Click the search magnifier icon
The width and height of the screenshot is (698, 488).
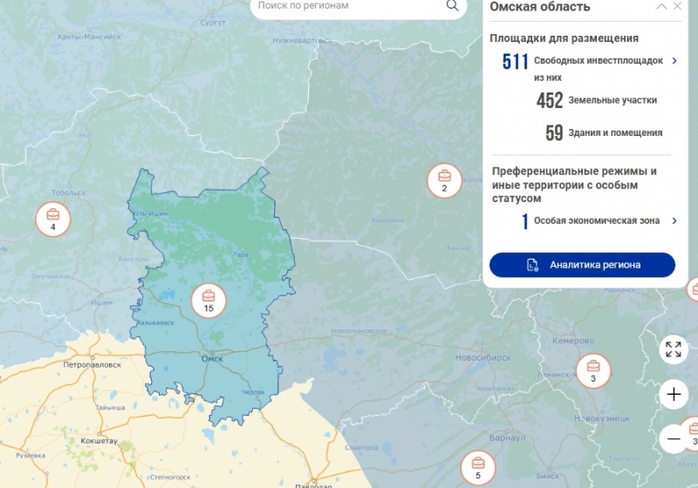point(452,5)
